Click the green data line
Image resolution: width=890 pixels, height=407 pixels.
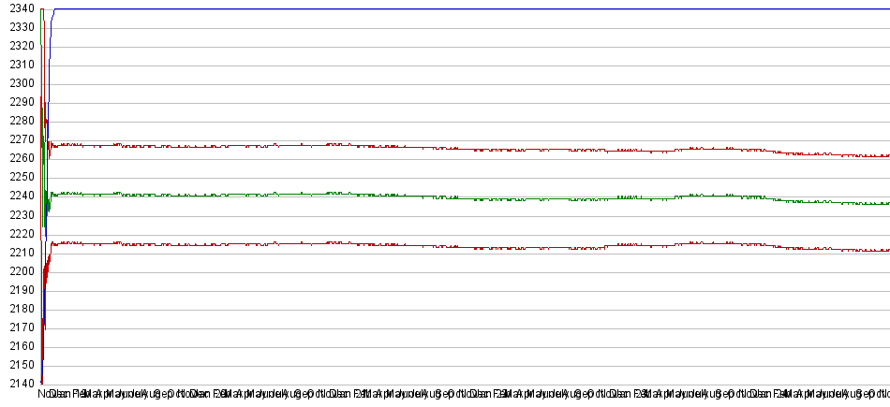[x=468, y=198]
